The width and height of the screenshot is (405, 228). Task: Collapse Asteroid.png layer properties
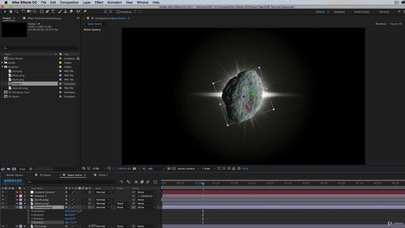tap(17, 207)
